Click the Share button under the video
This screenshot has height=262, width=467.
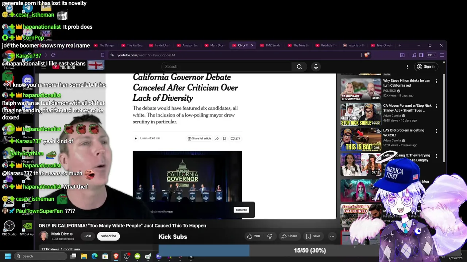(289, 236)
